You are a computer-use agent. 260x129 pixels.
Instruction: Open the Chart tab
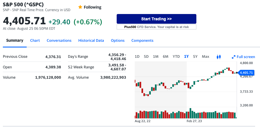(x=35, y=41)
